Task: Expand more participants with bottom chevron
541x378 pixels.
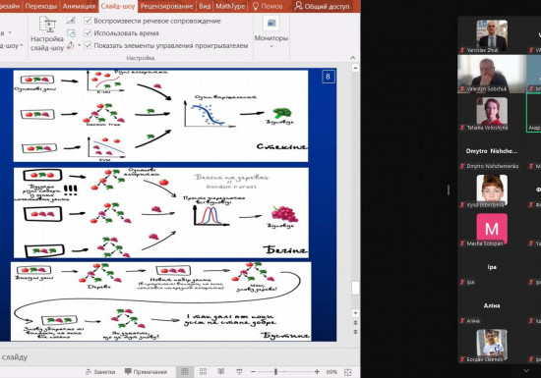Action: click(526, 370)
